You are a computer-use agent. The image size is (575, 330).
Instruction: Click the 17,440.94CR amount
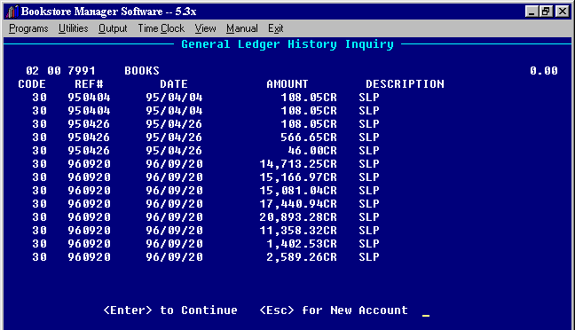coord(298,203)
